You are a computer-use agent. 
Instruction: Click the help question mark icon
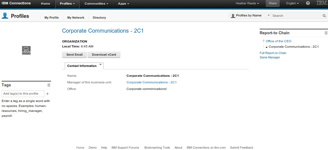pos(308,3)
